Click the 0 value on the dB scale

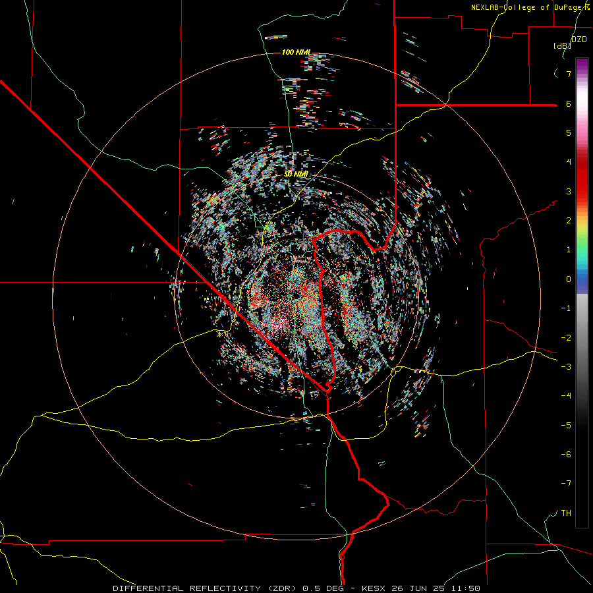click(569, 279)
